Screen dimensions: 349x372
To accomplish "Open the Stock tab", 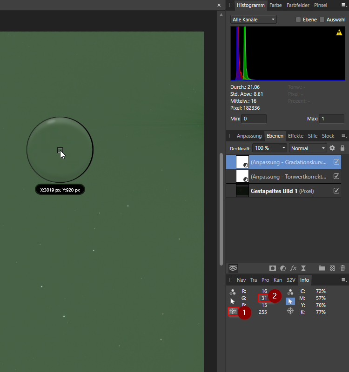I will tap(328, 136).
